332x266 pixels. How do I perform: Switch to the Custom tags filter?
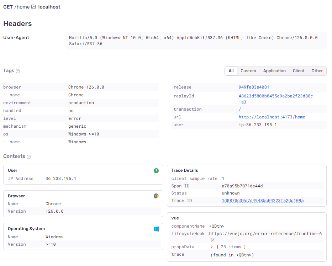pyautogui.click(x=248, y=71)
